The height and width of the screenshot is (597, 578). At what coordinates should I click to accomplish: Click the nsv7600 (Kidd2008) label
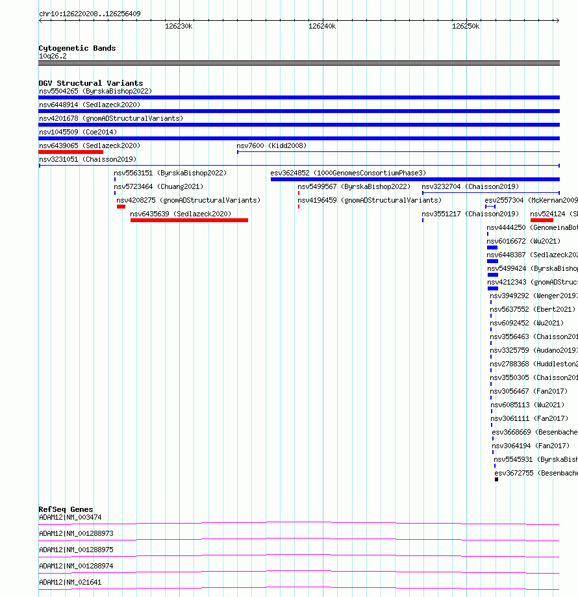pos(271,146)
